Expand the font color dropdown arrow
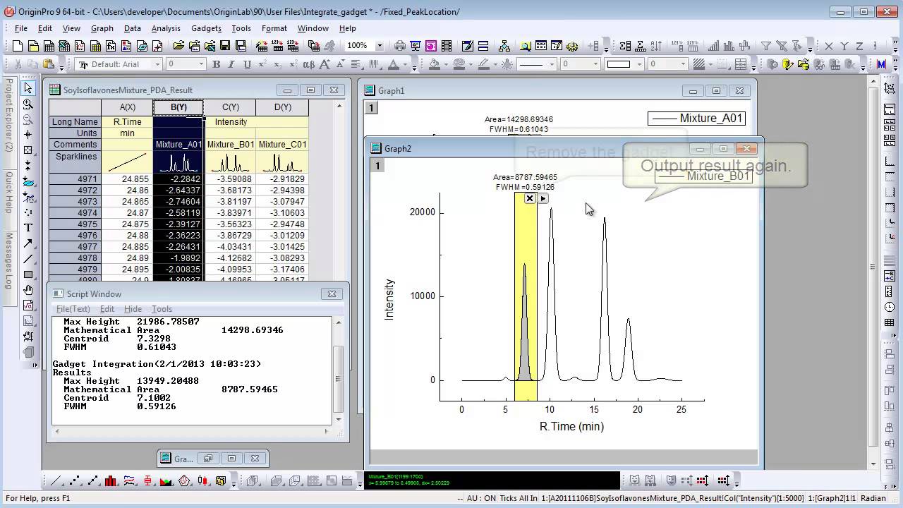This screenshot has height=508, width=903. [x=405, y=64]
